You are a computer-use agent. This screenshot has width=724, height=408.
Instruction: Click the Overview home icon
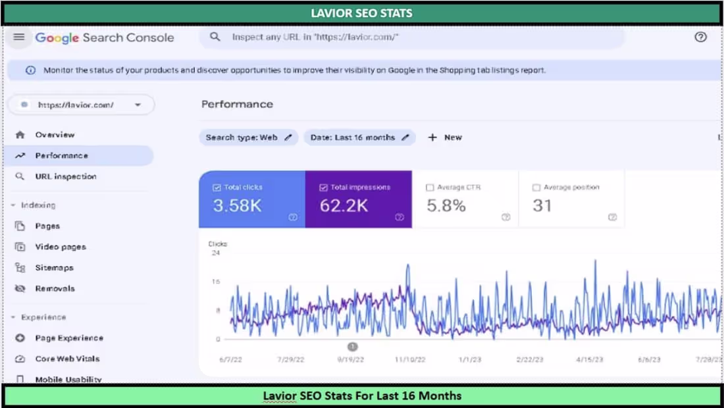point(20,135)
